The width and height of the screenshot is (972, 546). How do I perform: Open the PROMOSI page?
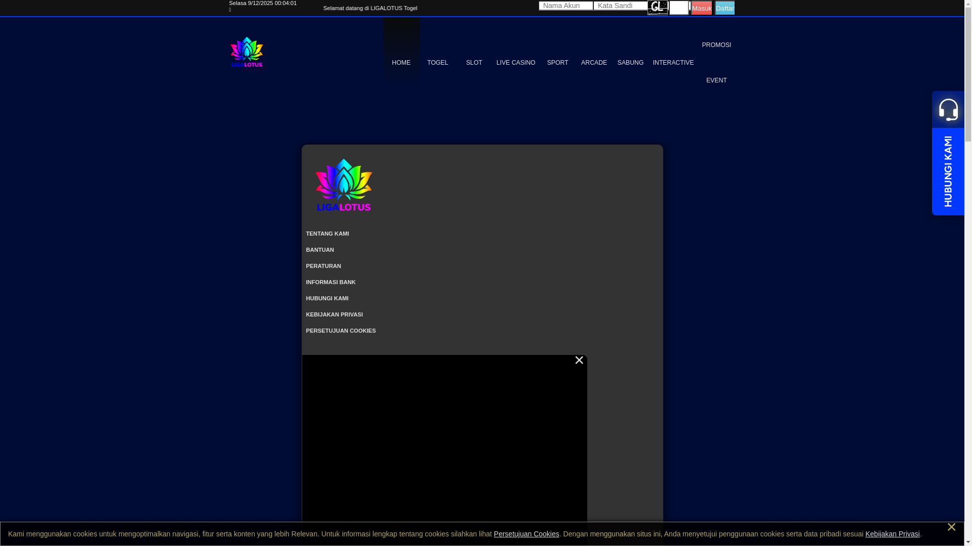[x=716, y=45]
